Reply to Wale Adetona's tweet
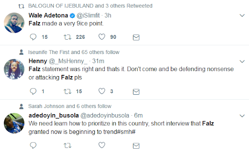This screenshot has height=151, width=249. [33, 37]
